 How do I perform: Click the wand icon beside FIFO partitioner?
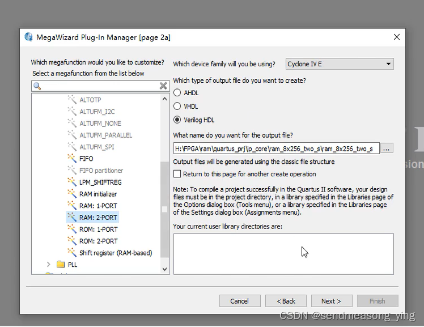[72, 170]
